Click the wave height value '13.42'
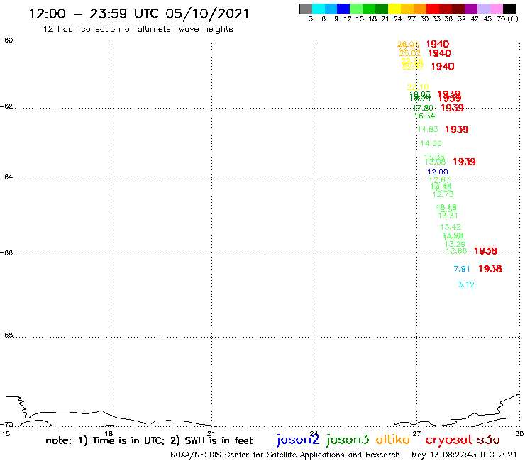This screenshot has height=461, width=525. [451, 227]
